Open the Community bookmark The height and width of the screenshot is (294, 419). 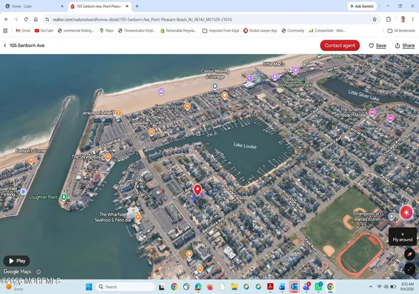coord(293,31)
